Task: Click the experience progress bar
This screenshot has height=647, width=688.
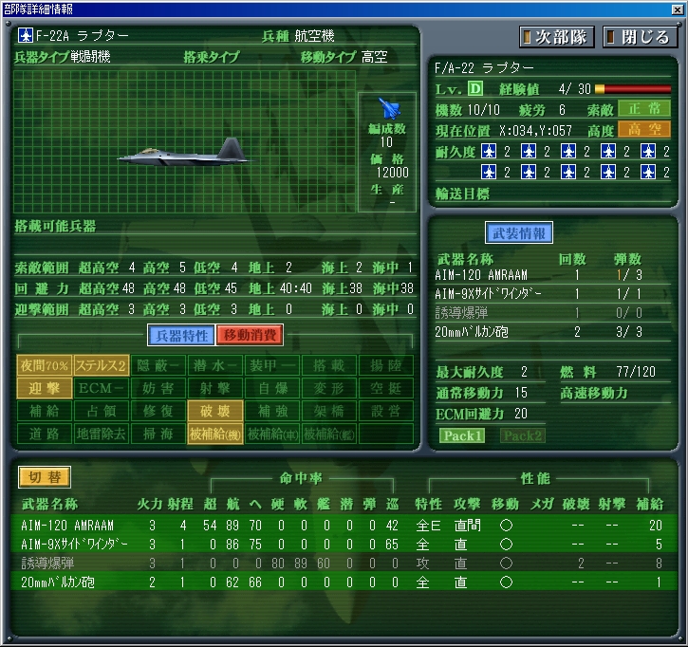Action: [x=633, y=89]
